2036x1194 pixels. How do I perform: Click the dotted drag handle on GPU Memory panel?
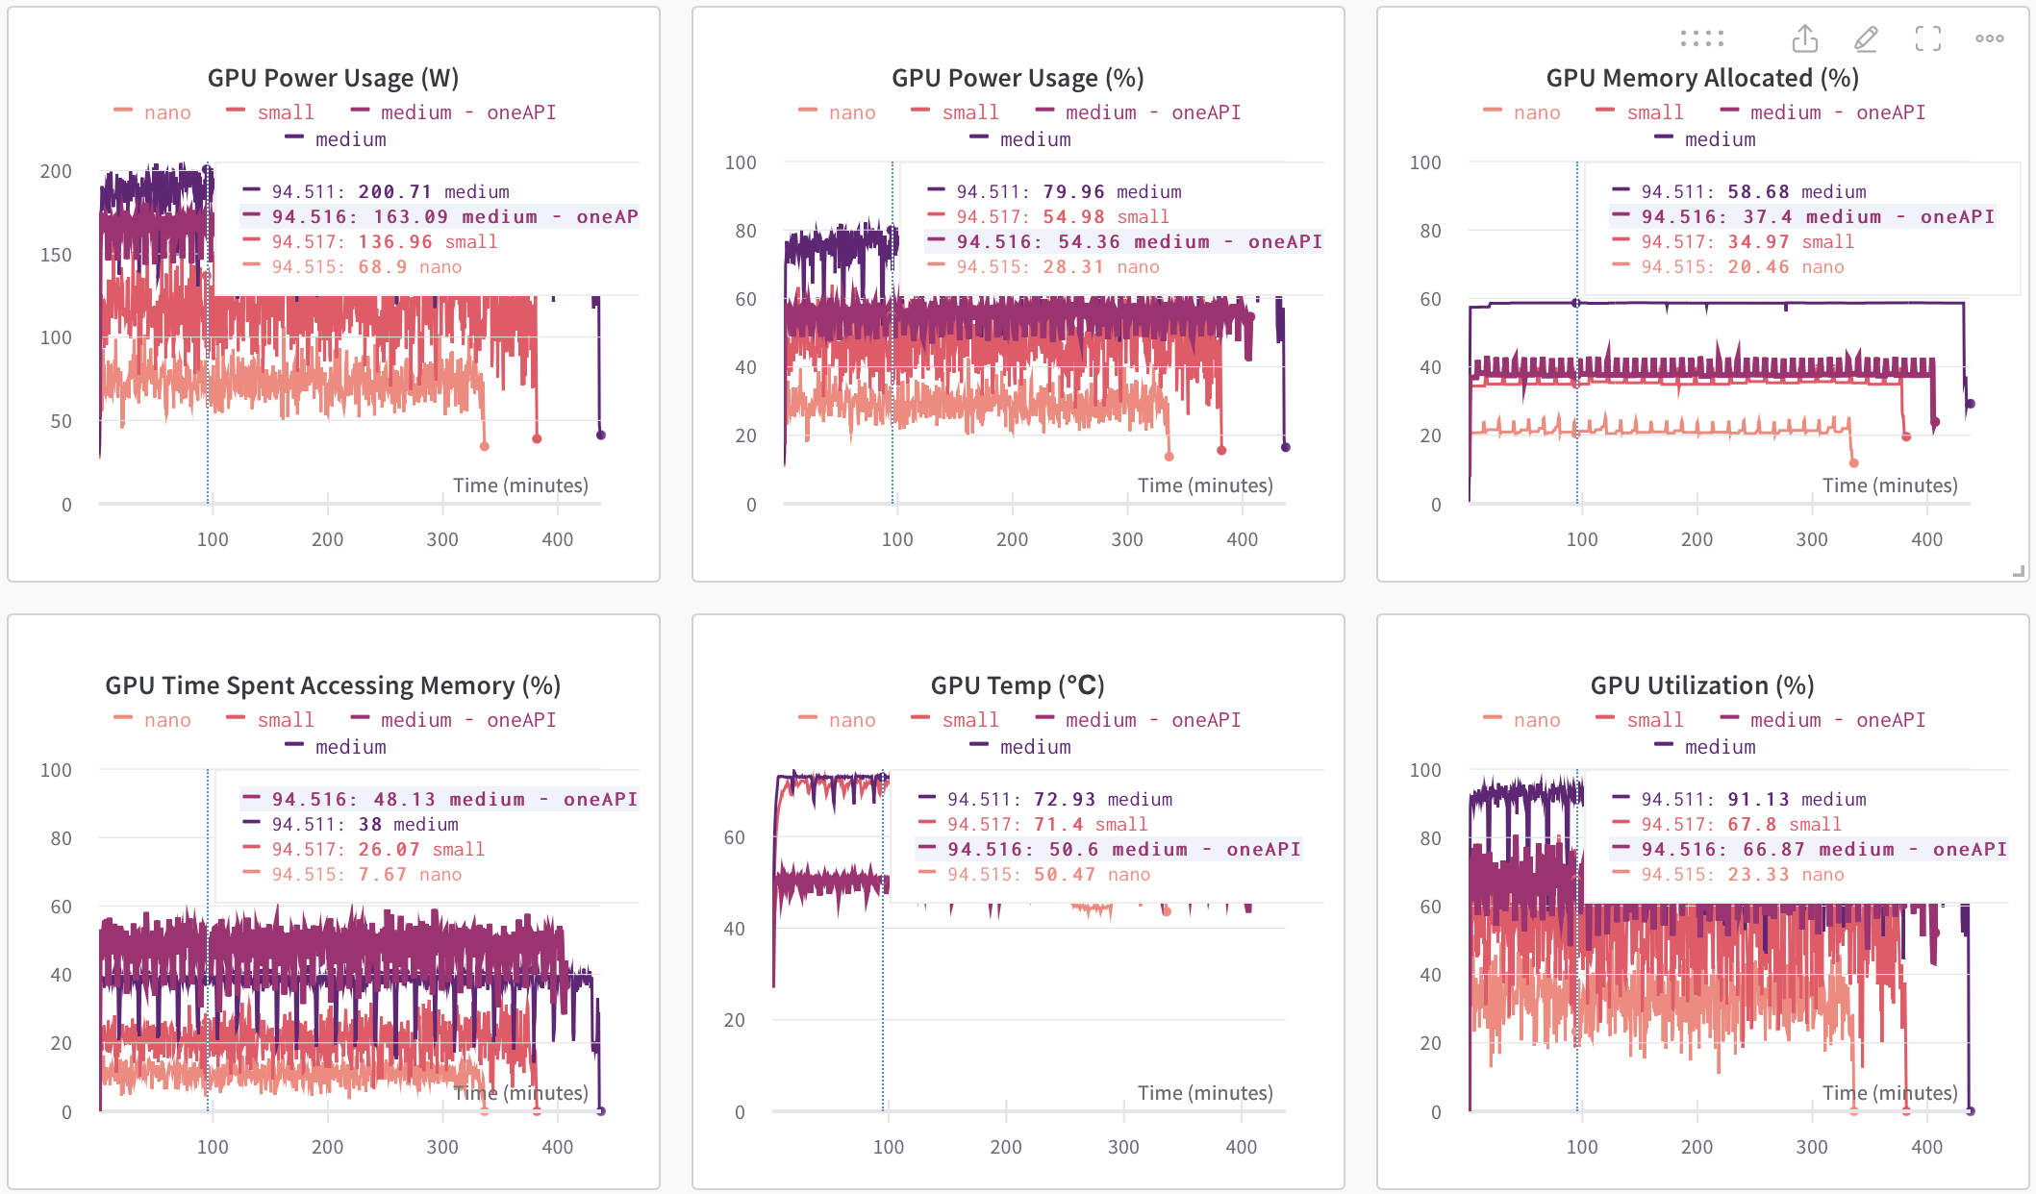tap(1701, 38)
